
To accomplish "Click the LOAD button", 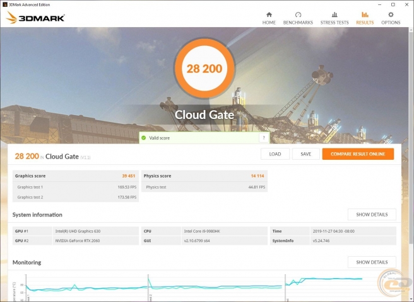I will 275,154.
